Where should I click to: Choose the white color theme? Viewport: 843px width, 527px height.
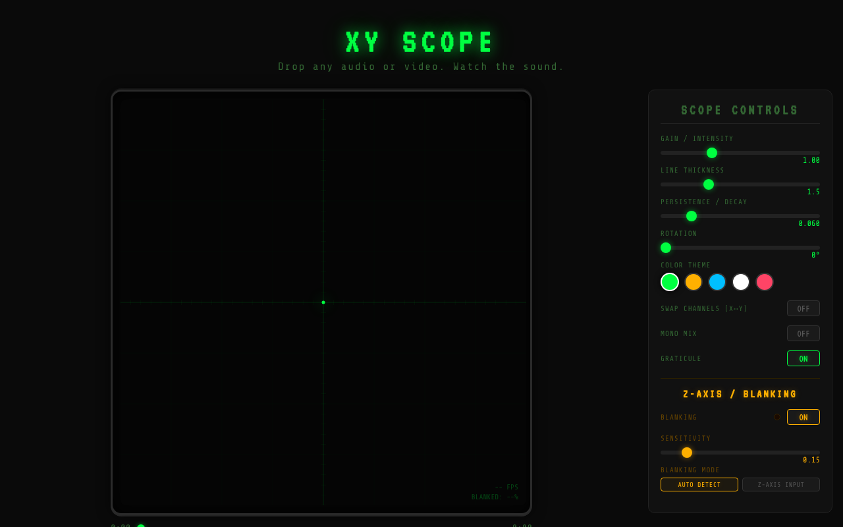pos(741,282)
